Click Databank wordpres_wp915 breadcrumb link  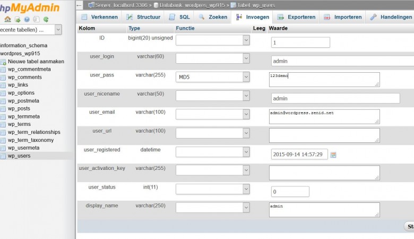[x=192, y=5]
